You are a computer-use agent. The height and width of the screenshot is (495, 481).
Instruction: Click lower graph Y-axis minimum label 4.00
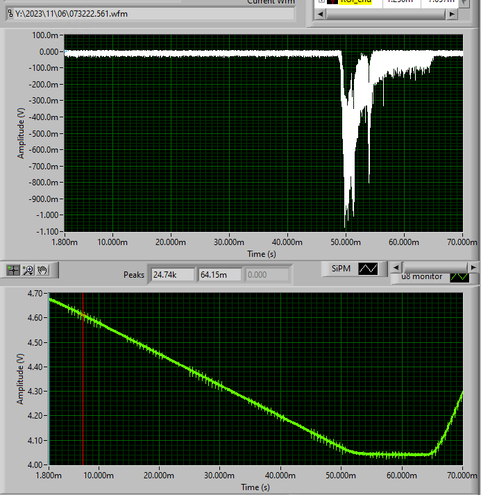click(35, 464)
